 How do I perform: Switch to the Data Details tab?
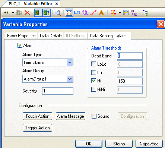[51, 36]
